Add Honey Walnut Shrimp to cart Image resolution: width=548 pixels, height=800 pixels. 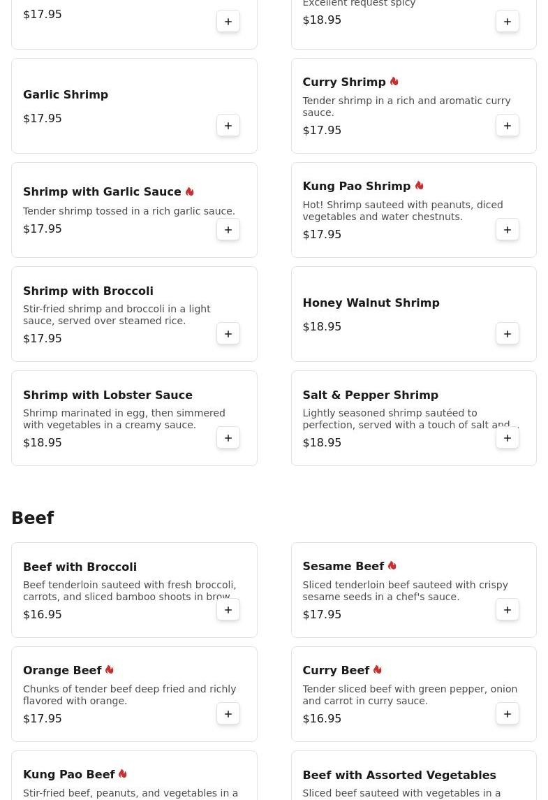tap(508, 334)
